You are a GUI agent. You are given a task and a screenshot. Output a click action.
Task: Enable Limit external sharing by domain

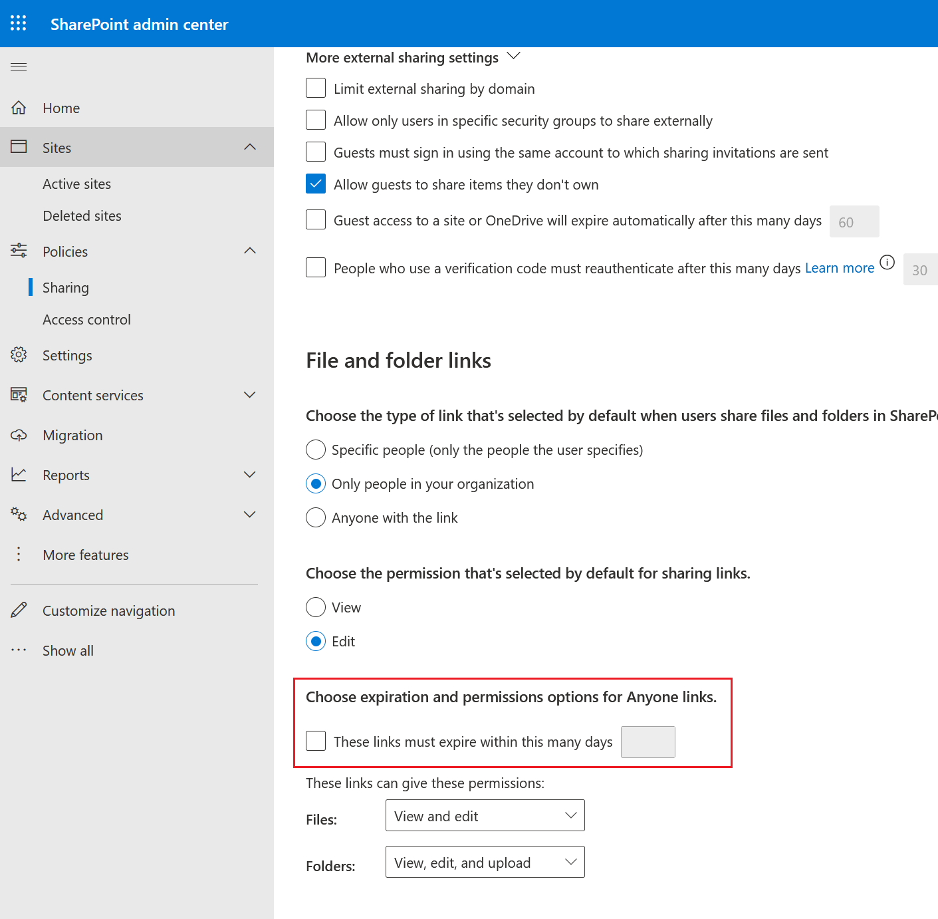316,88
